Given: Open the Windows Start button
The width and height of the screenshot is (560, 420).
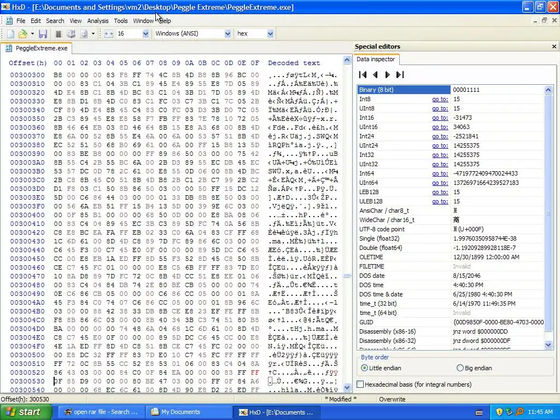Looking at the screenshot, I should coord(26,412).
